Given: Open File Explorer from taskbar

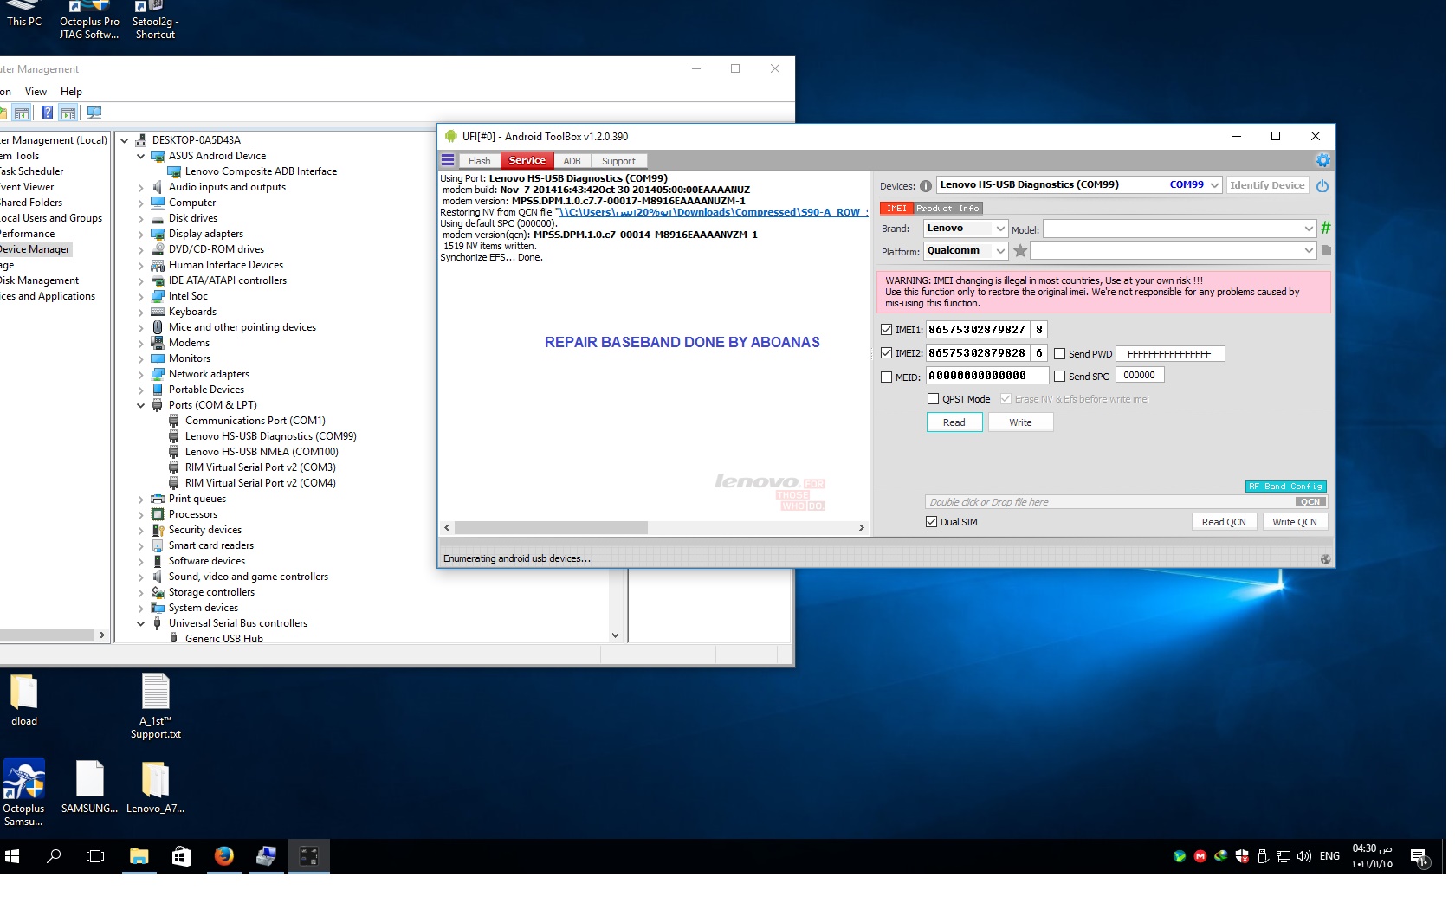Looking at the screenshot, I should pyautogui.click(x=139, y=856).
